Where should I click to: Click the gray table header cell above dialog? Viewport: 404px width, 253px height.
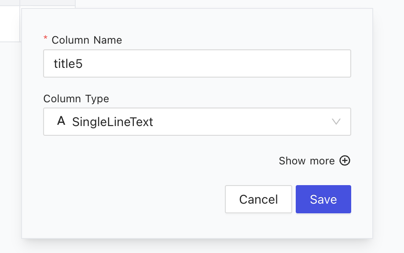coord(48,3)
